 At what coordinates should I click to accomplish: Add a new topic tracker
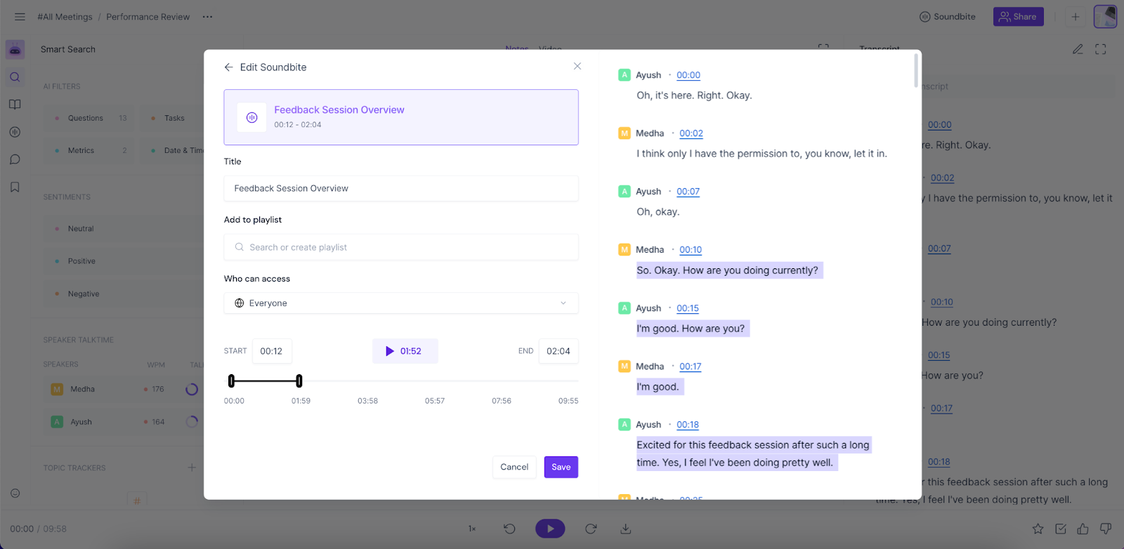(x=192, y=468)
